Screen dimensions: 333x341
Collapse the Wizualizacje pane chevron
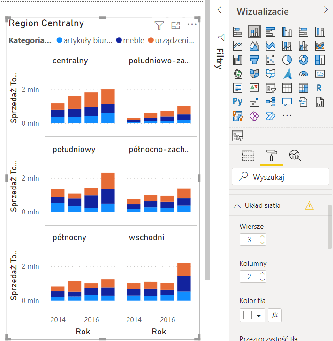(326, 10)
